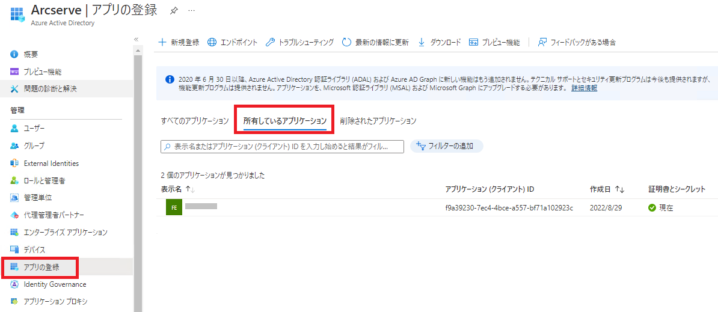
Task: Click the feedback person icon
Action: (542, 43)
